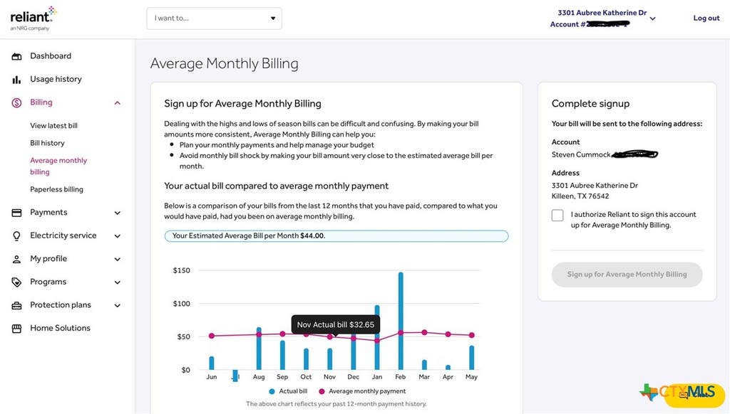Open the Home Solutions storefront icon
This screenshot has height=414, width=730.
coord(17,329)
